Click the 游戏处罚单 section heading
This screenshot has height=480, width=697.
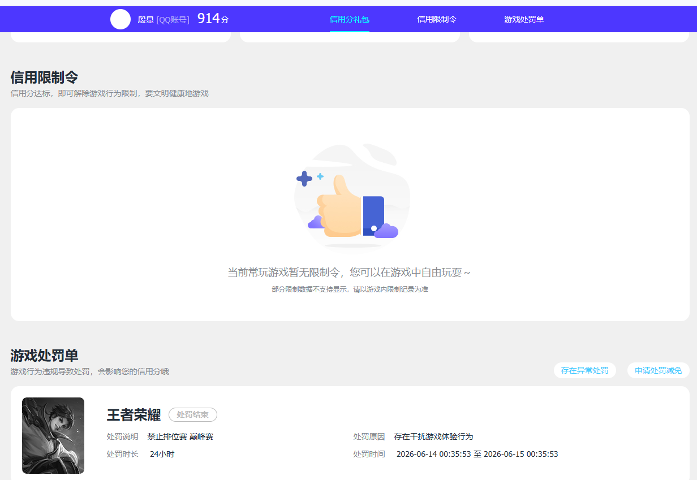tap(44, 356)
